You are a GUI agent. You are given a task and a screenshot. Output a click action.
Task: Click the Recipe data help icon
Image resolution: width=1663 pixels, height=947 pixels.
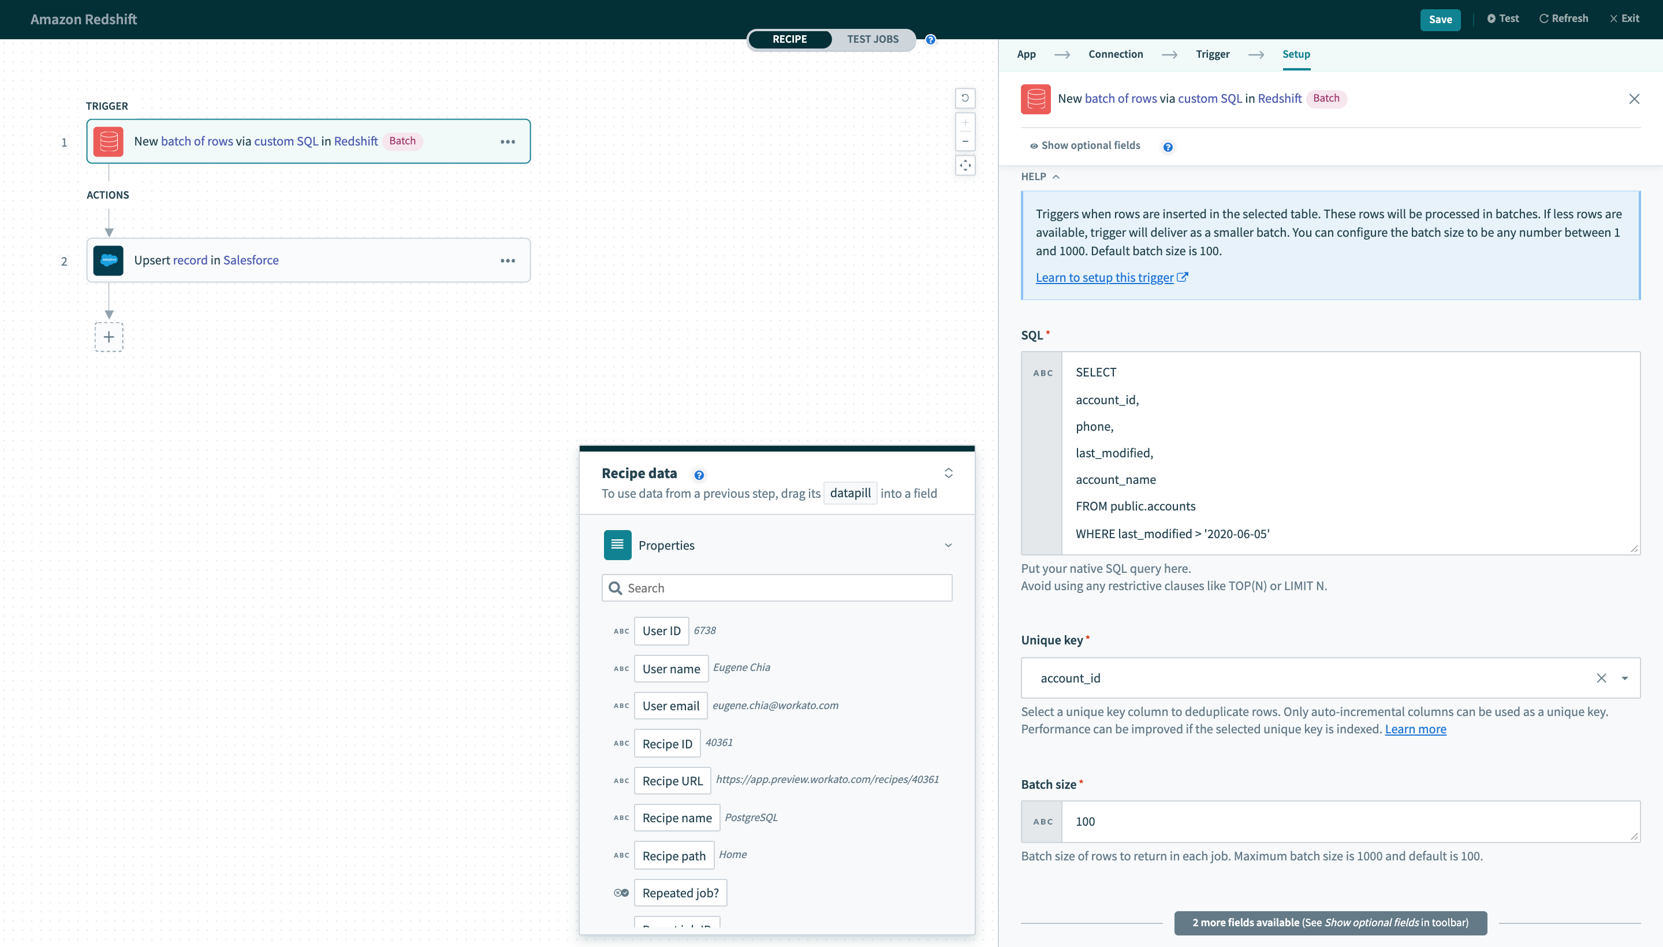699,475
